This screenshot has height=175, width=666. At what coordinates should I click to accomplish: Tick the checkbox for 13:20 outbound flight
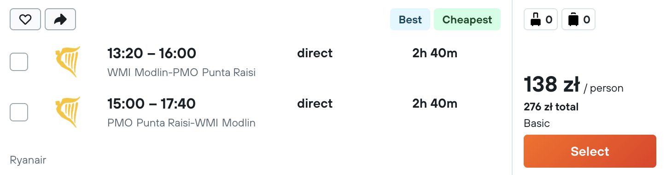(x=19, y=62)
